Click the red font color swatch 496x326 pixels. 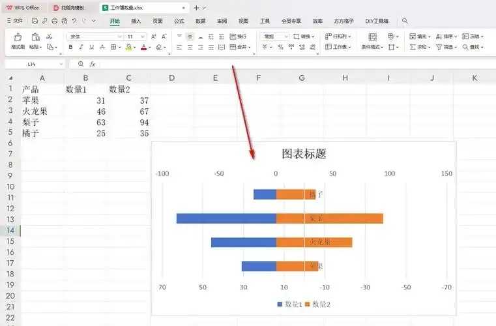coord(143,48)
